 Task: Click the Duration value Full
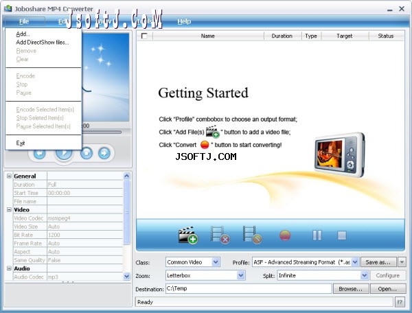pyautogui.click(x=52, y=185)
